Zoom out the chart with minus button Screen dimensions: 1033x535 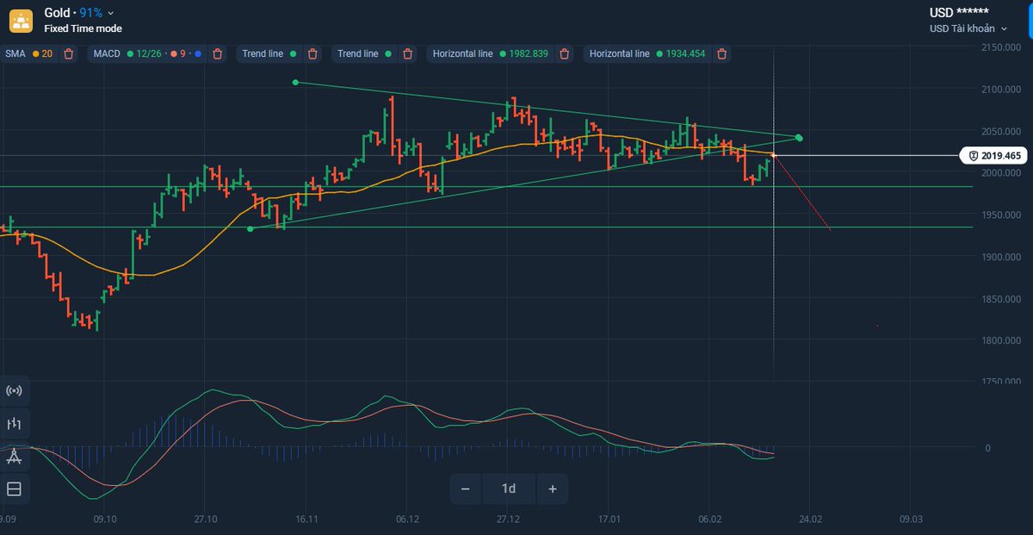point(466,489)
